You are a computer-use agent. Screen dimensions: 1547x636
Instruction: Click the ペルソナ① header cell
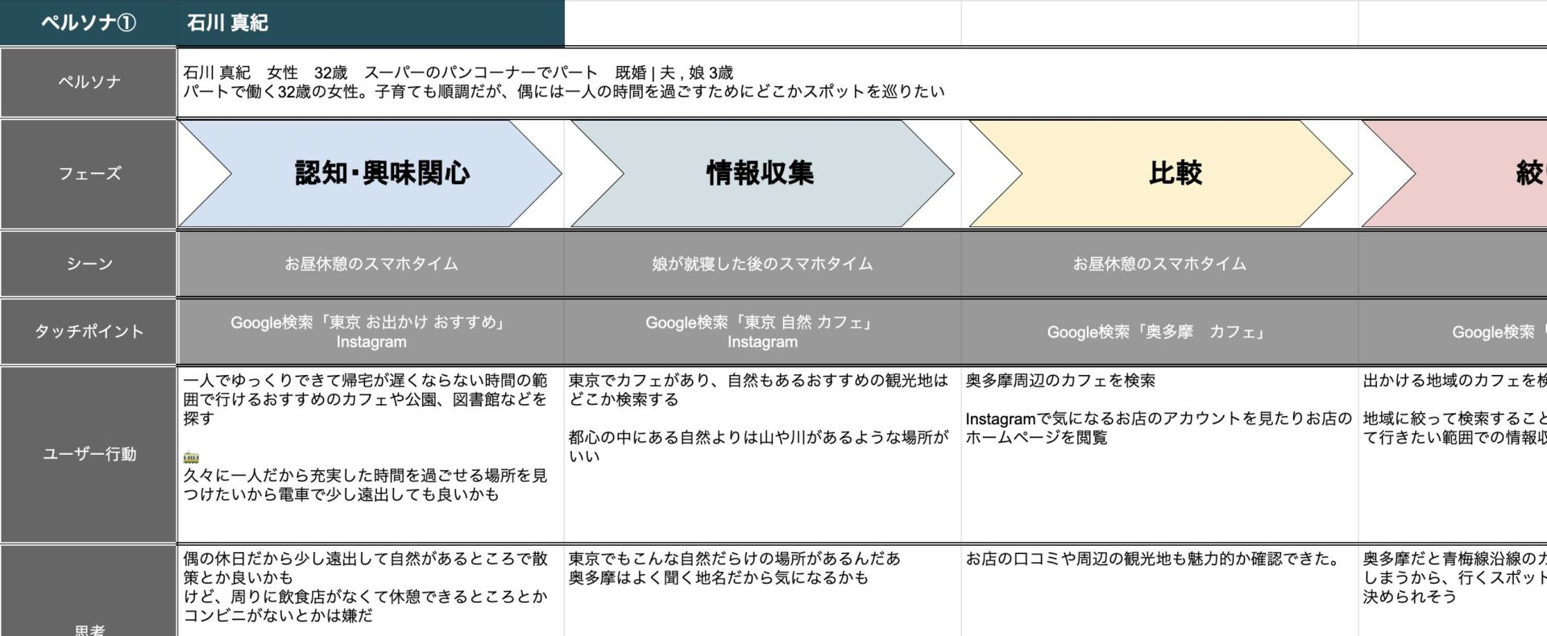coord(89,23)
